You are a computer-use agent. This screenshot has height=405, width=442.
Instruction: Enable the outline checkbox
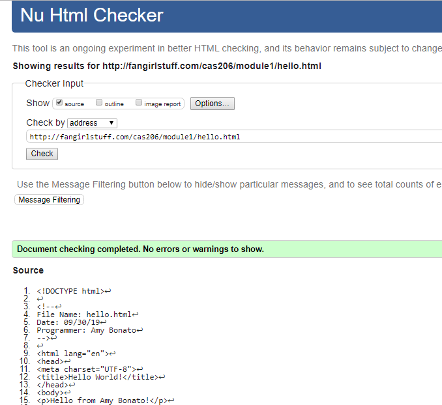coord(99,103)
